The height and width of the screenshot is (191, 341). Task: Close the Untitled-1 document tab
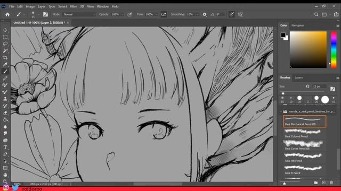tap(68, 22)
